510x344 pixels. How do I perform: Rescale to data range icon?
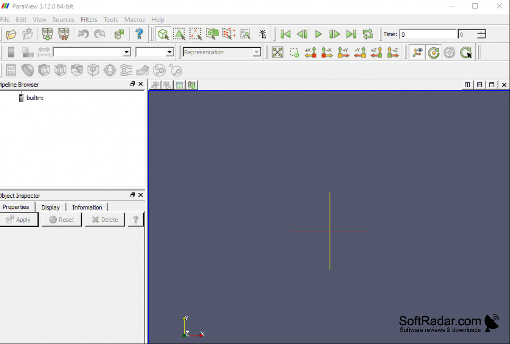pos(44,52)
